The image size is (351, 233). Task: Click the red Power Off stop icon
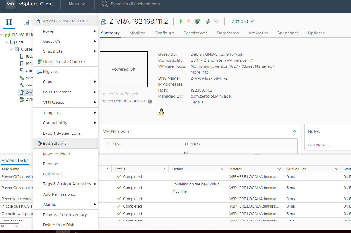coord(189,21)
